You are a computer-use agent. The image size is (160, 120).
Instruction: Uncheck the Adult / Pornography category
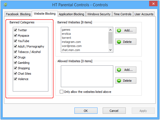(x=15, y=46)
